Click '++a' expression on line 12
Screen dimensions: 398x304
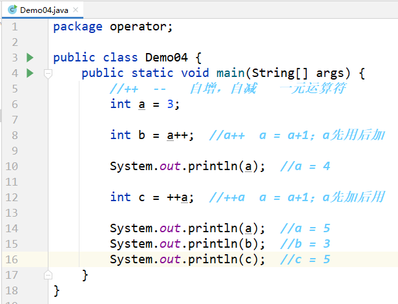178,197
